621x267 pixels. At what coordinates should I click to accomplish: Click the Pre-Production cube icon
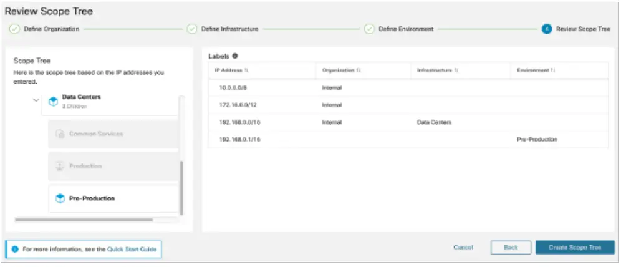(60, 198)
